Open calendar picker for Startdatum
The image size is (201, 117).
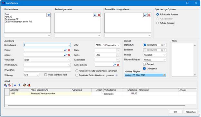(x=163, y=45)
